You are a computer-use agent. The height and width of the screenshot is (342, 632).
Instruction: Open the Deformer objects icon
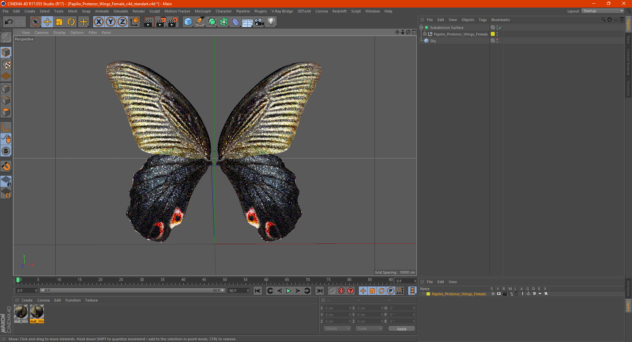236,22
